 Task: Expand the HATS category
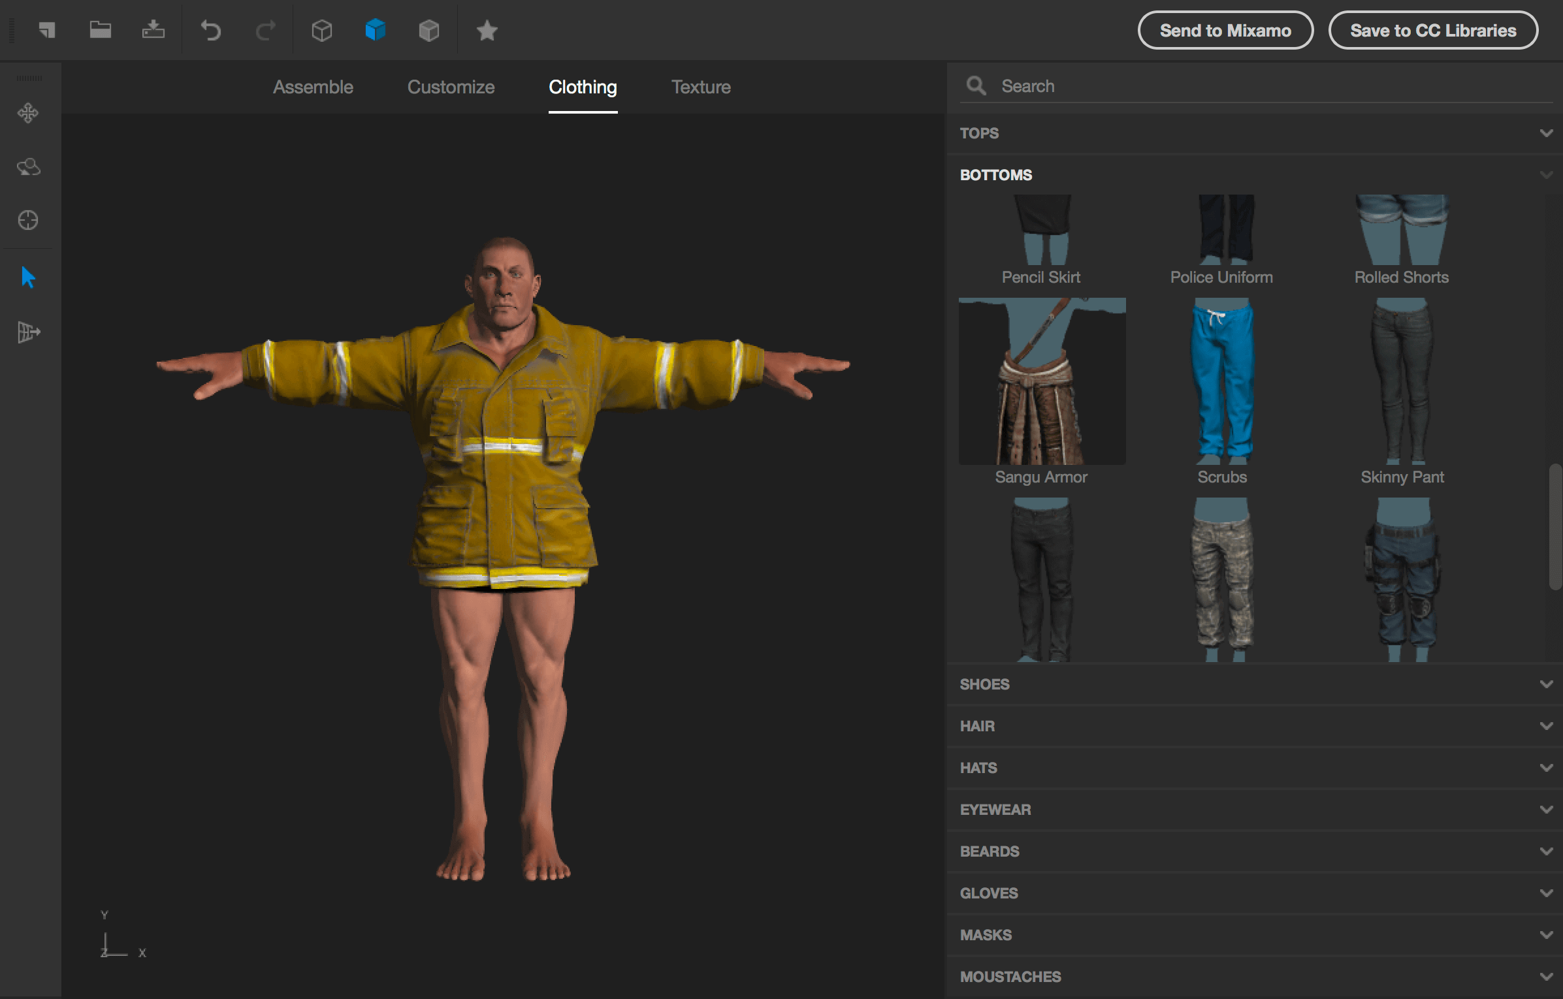coord(1254,768)
